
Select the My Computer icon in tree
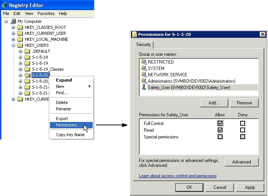click(14, 21)
